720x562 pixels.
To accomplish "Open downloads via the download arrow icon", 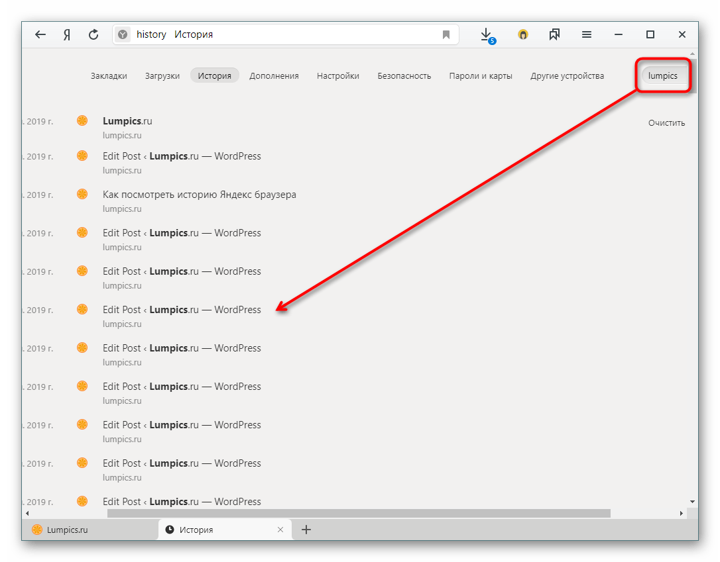I will (x=486, y=34).
